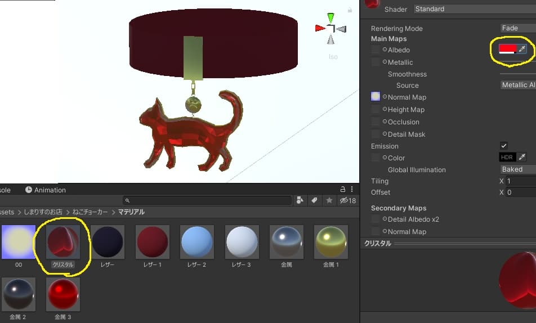Click the Project panel lock icon

[x=342, y=190]
